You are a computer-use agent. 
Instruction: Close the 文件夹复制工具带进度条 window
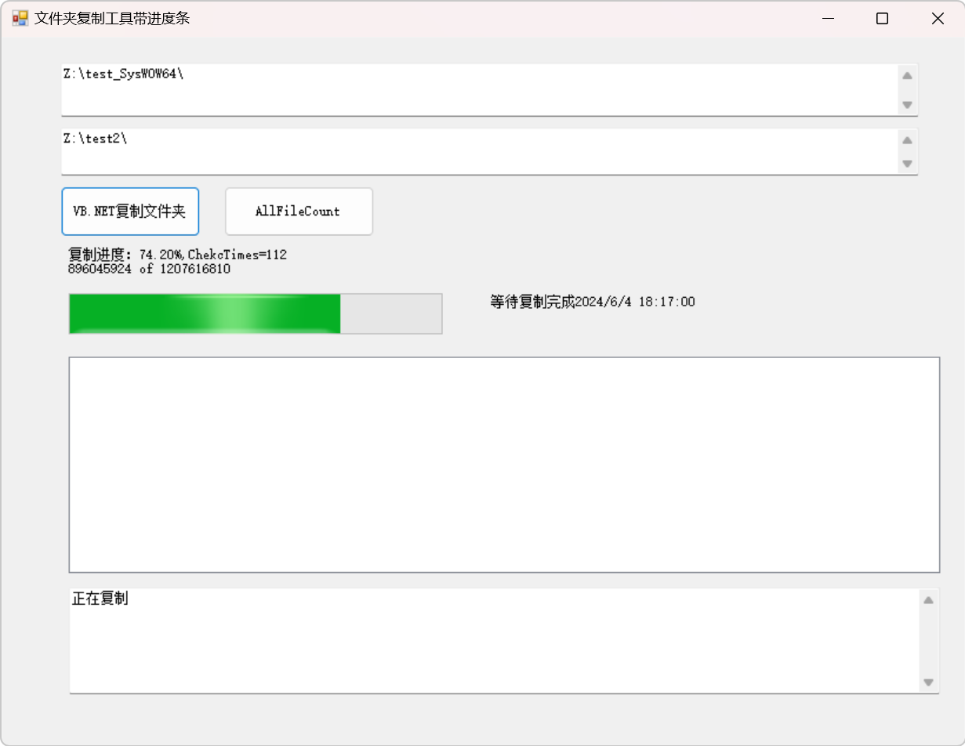tap(937, 19)
